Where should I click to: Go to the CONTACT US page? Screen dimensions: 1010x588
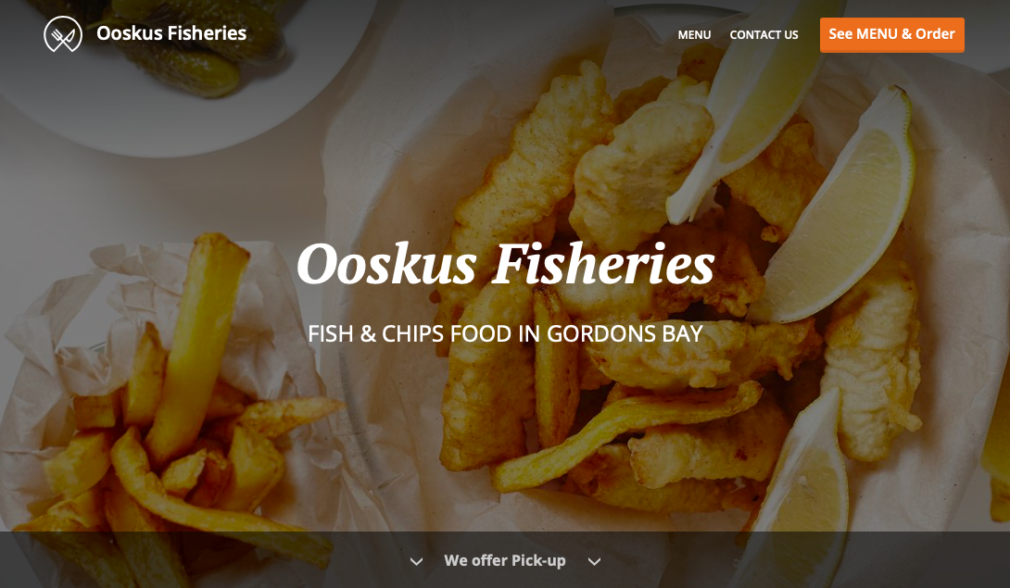(x=764, y=35)
